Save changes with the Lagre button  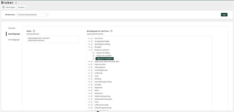pos(224,15)
